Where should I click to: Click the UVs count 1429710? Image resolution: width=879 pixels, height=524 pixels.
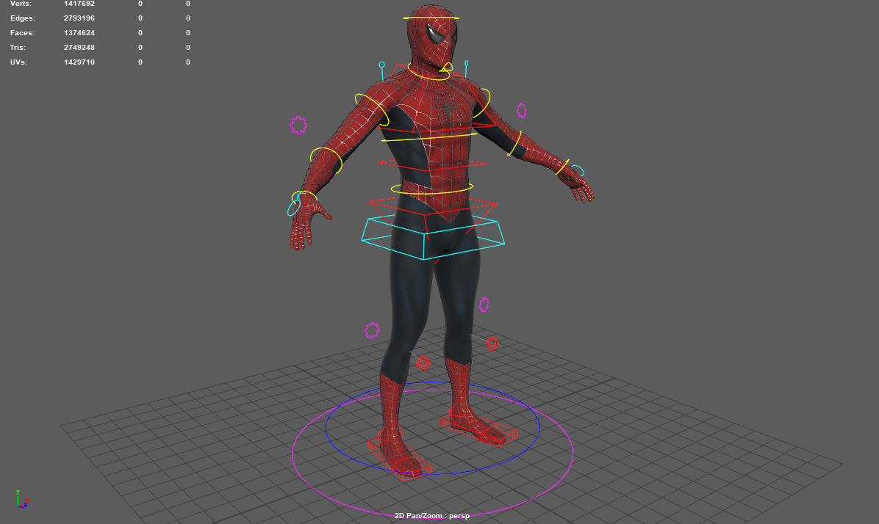[79, 62]
